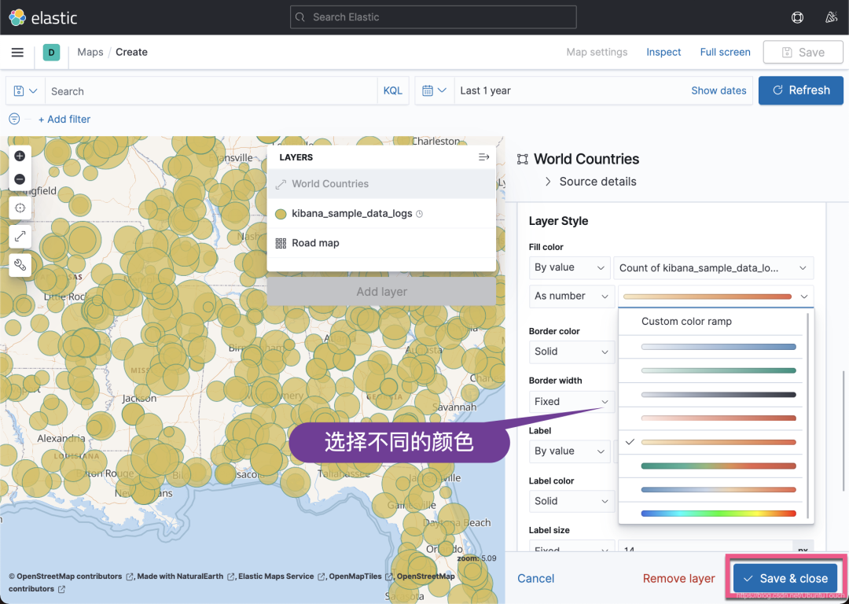Click the KQL language switcher

click(x=392, y=91)
